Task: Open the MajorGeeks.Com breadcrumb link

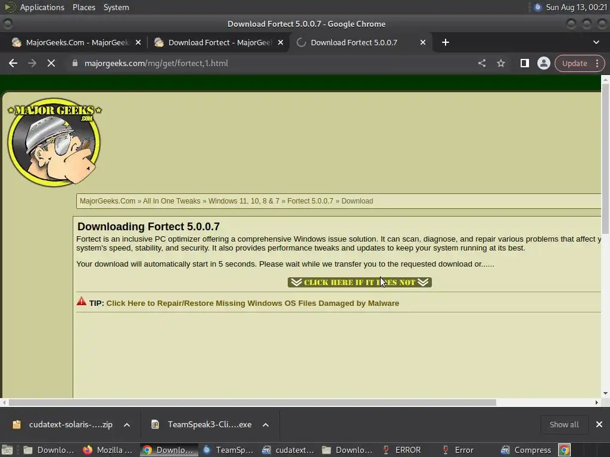Action: coord(107,201)
